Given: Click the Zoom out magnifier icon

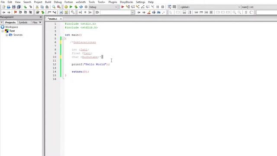Looking at the screenshot, I should [x=239, y=12].
